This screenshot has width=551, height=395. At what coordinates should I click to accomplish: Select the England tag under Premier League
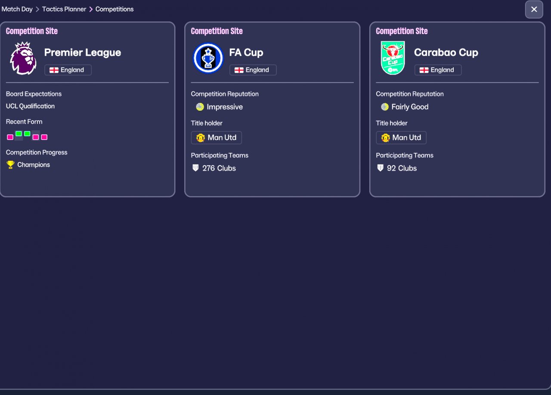68,70
